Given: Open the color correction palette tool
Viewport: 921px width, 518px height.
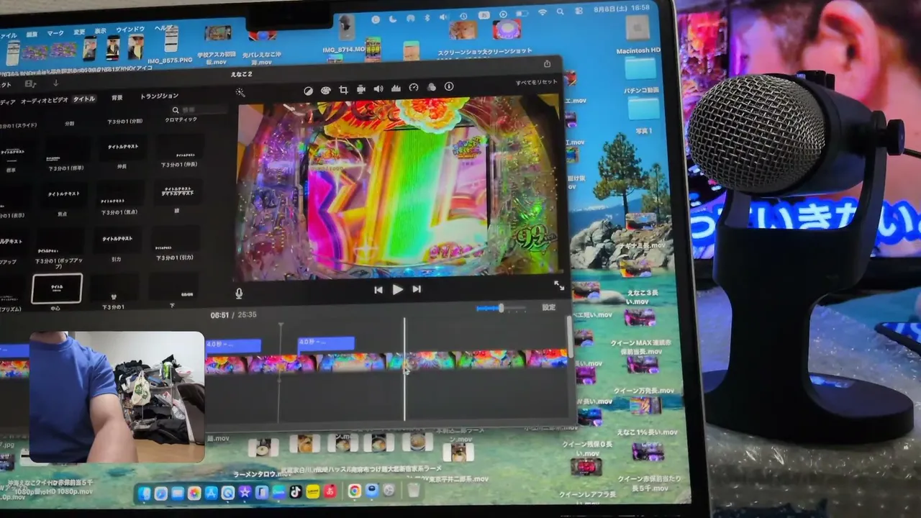Looking at the screenshot, I should [x=325, y=90].
